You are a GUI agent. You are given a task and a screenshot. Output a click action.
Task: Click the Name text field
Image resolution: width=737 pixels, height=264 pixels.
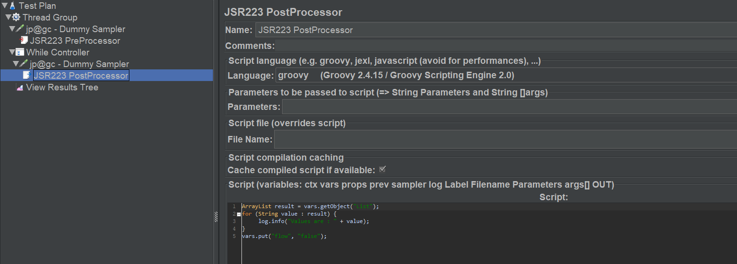click(x=496, y=30)
